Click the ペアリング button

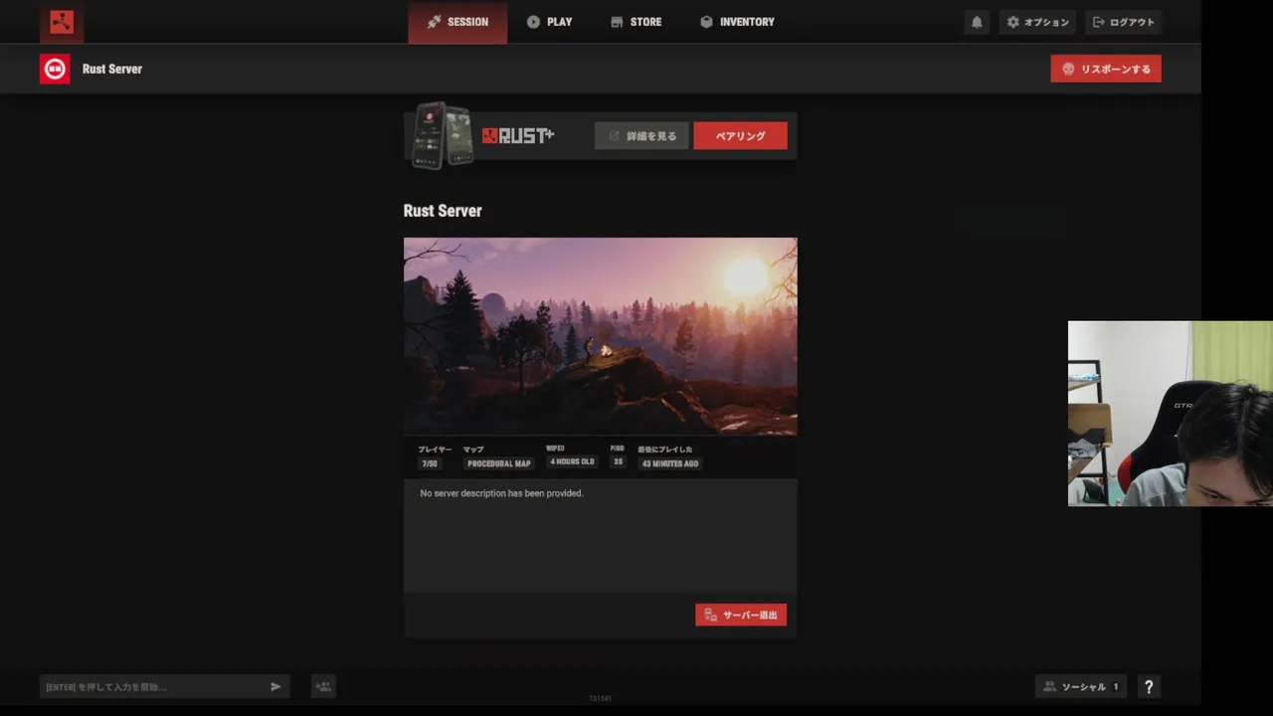click(740, 136)
